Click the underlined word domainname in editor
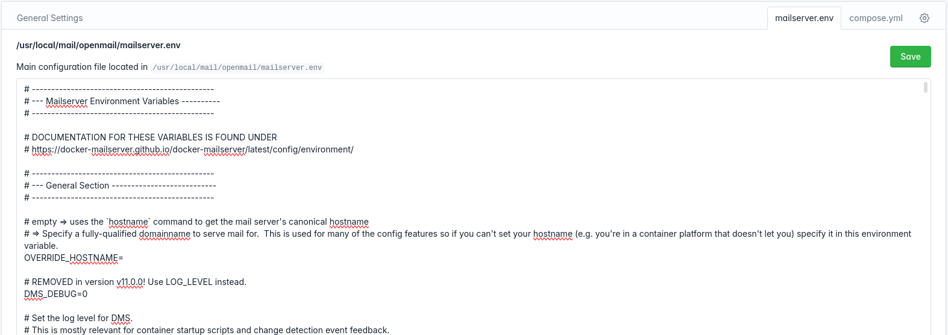The image size is (948, 335). tap(165, 234)
